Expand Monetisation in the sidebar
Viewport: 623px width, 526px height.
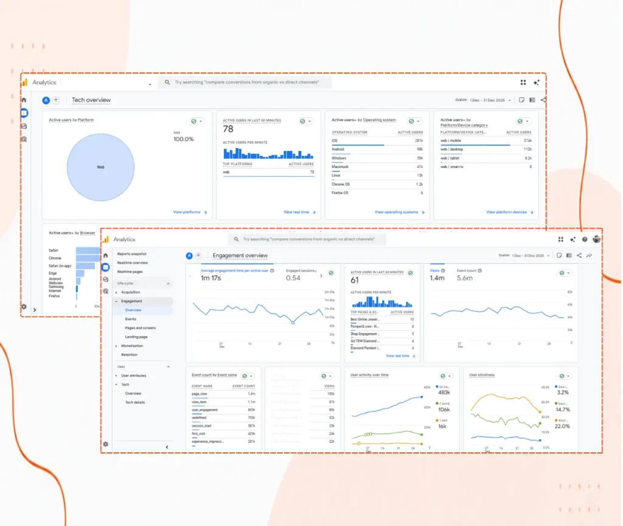click(x=116, y=346)
